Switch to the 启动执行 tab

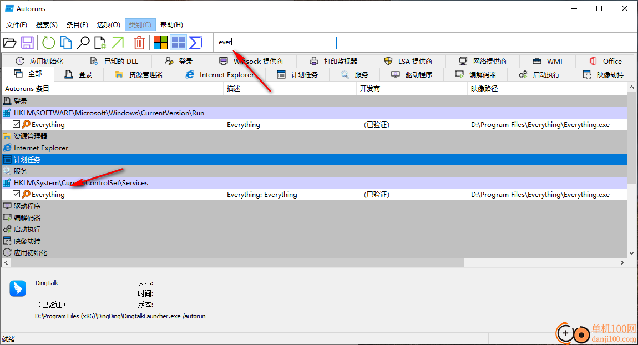point(539,74)
